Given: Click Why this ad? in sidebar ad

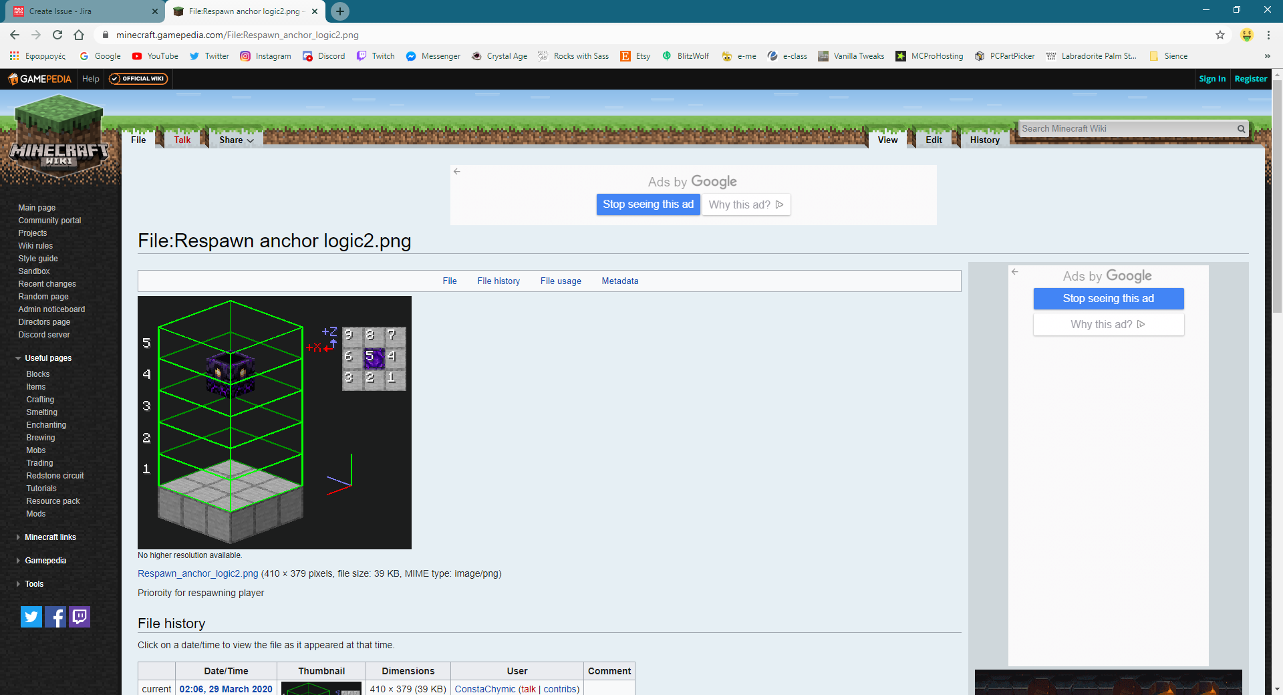Looking at the screenshot, I should coord(1109,324).
